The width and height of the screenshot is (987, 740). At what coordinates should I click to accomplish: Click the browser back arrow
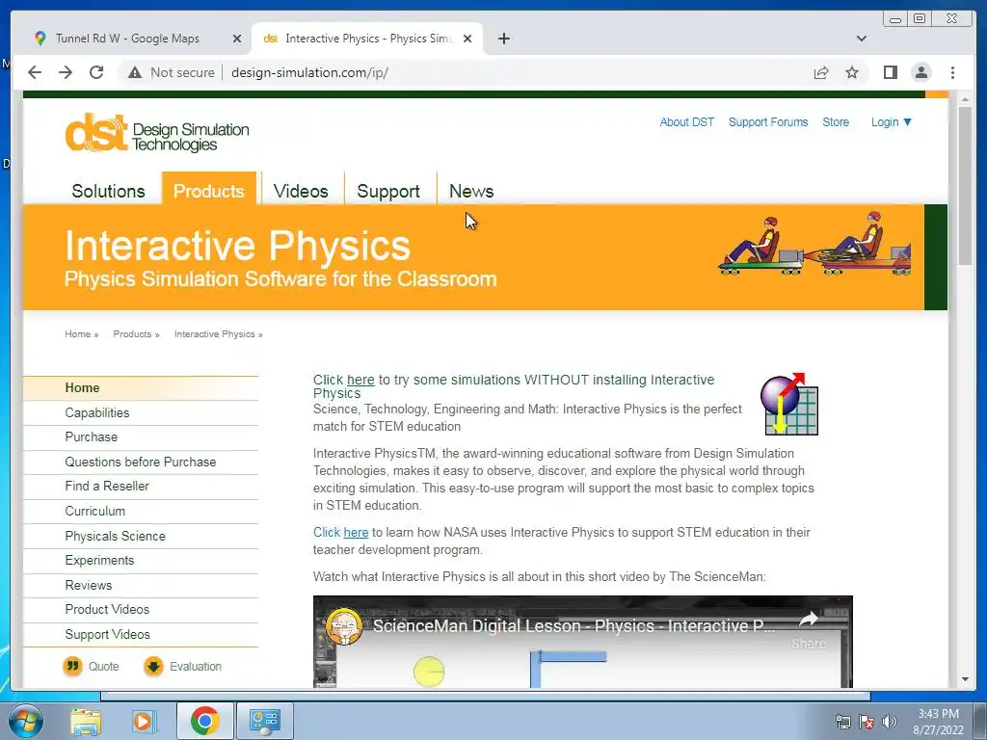(35, 72)
